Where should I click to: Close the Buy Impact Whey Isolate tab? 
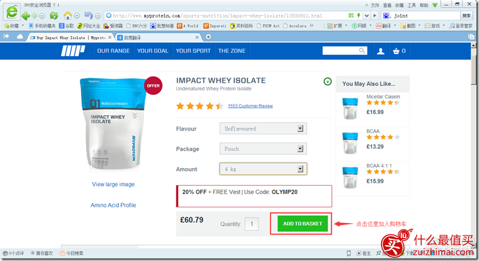tap(110, 38)
